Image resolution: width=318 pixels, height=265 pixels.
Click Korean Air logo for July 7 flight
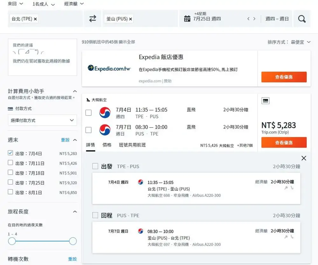click(x=105, y=130)
